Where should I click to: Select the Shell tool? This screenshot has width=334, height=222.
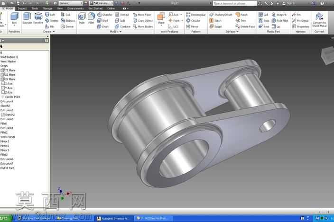[x=102, y=21]
